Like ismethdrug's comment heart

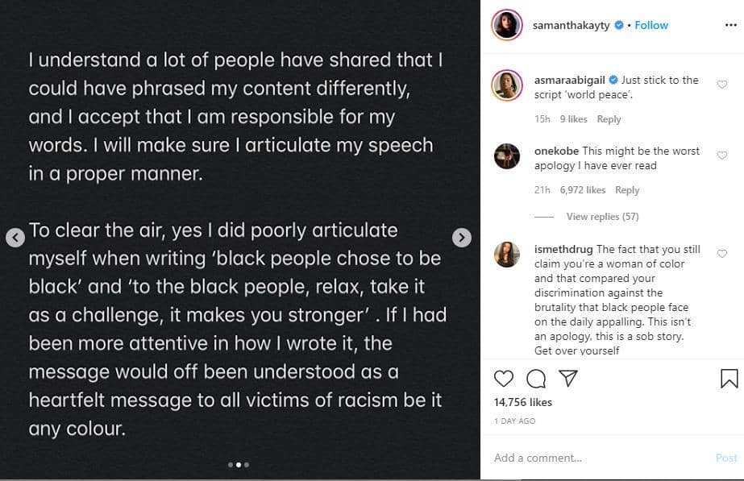[722, 254]
